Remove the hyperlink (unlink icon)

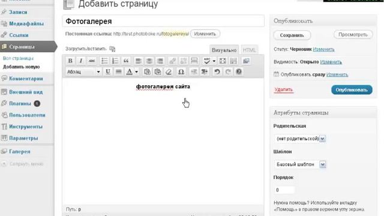coord(184,61)
